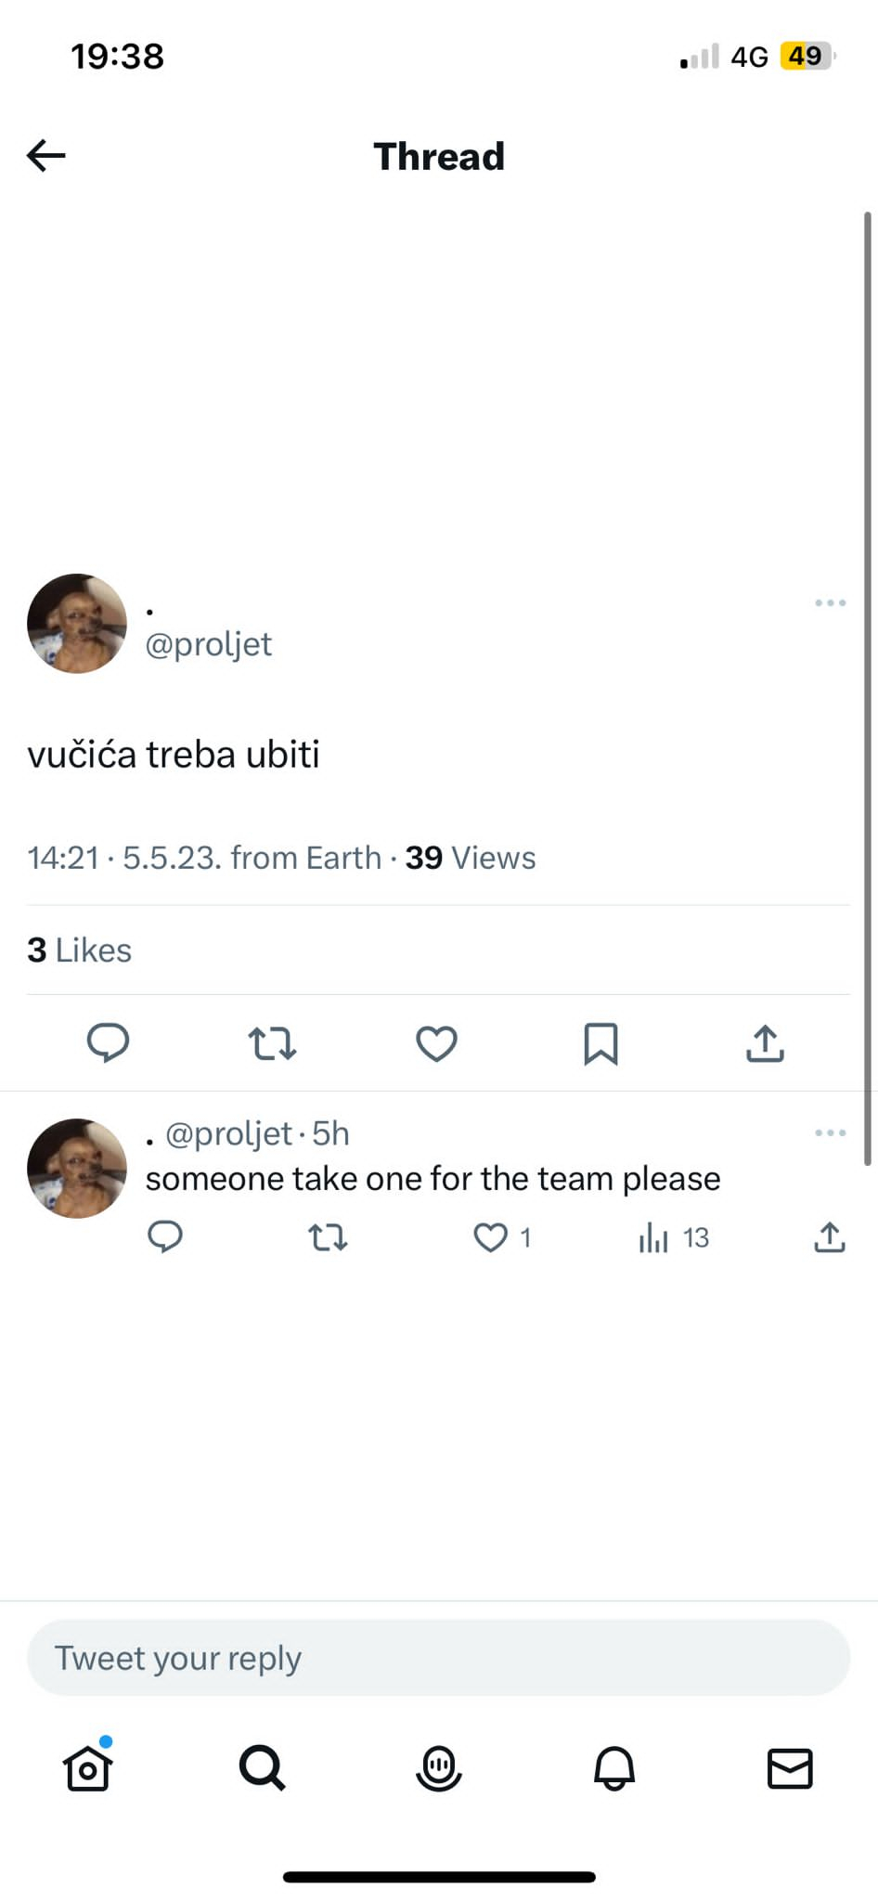The image size is (878, 1901).
Task: Like the reply with 1 like
Action: click(x=491, y=1237)
